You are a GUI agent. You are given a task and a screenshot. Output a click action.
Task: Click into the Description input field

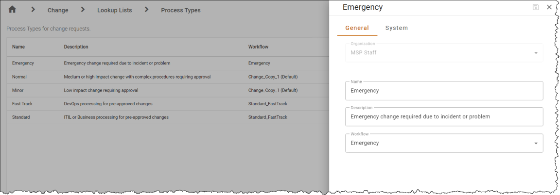coord(444,116)
